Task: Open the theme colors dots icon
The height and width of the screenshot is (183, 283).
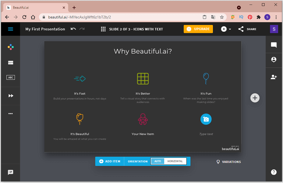Action: pyautogui.click(x=11, y=47)
